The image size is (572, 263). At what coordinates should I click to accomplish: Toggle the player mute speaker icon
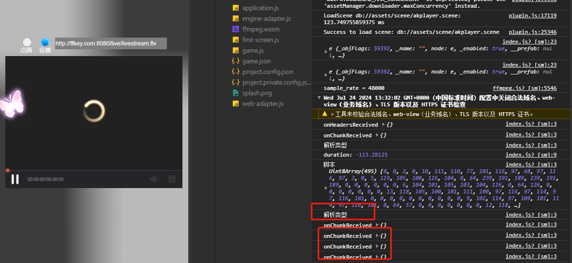point(155,179)
